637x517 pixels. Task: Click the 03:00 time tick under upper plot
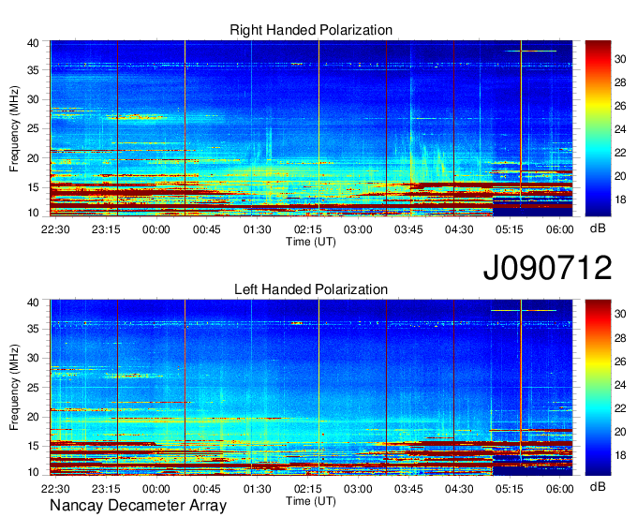click(358, 229)
